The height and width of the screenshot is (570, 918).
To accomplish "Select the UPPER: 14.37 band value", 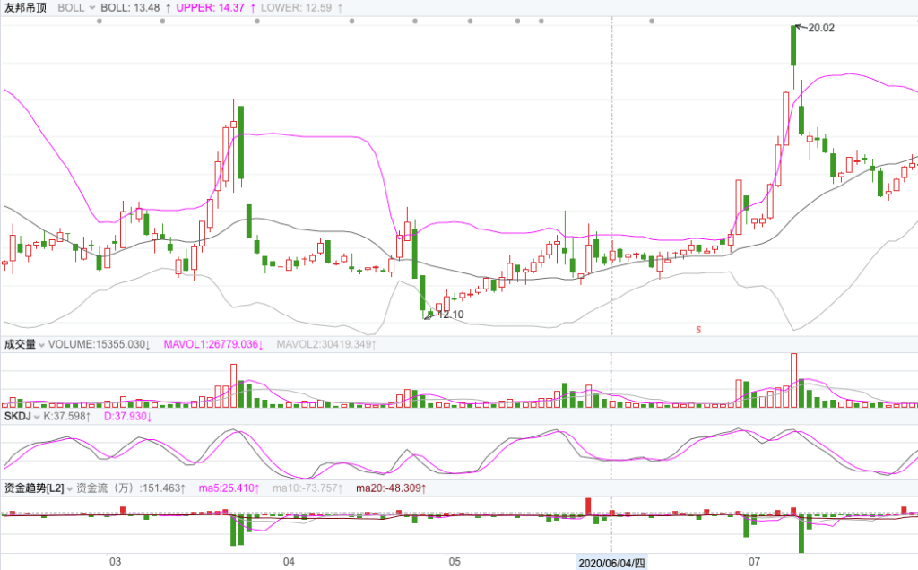I will [210, 7].
